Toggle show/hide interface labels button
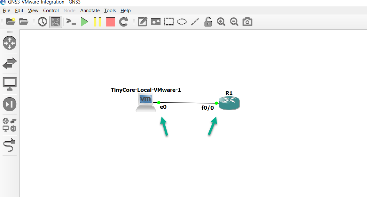Viewport: 367px width, 197px height. (x=56, y=22)
